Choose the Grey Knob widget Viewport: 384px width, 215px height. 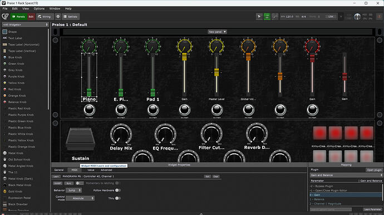(x=12, y=70)
